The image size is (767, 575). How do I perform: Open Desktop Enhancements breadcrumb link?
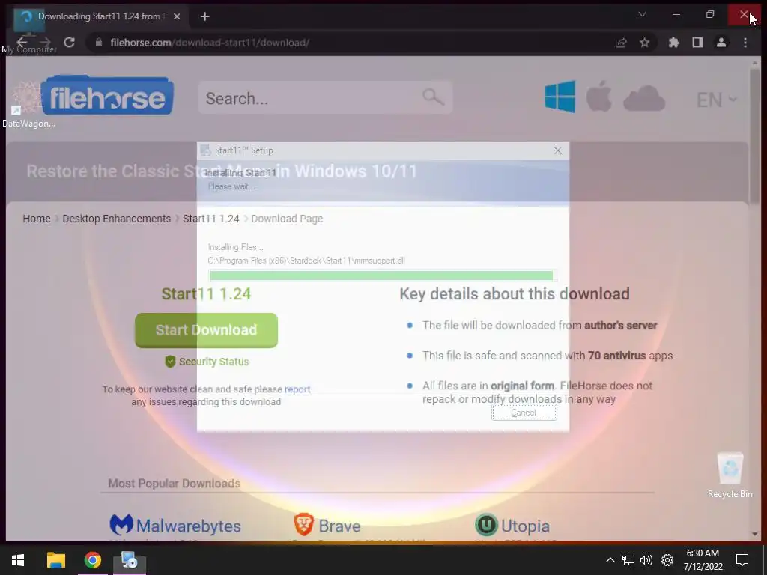point(116,219)
